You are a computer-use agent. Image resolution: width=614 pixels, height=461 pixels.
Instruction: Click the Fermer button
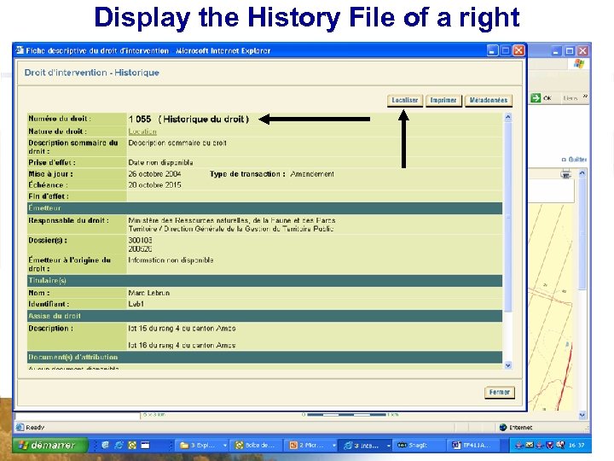(x=499, y=392)
